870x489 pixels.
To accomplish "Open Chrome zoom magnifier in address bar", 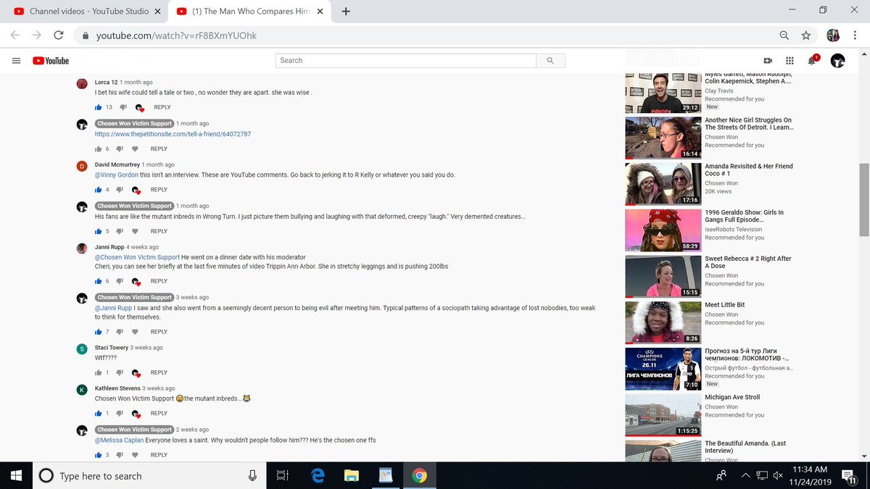I will [x=784, y=35].
